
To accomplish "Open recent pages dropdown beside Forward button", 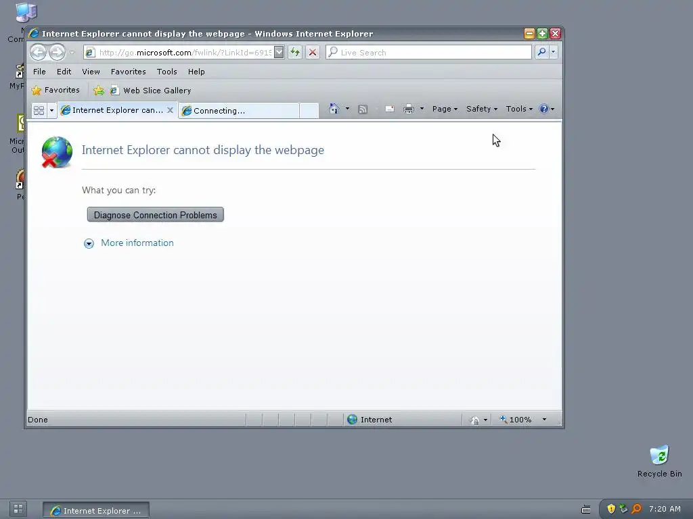I will [72, 53].
